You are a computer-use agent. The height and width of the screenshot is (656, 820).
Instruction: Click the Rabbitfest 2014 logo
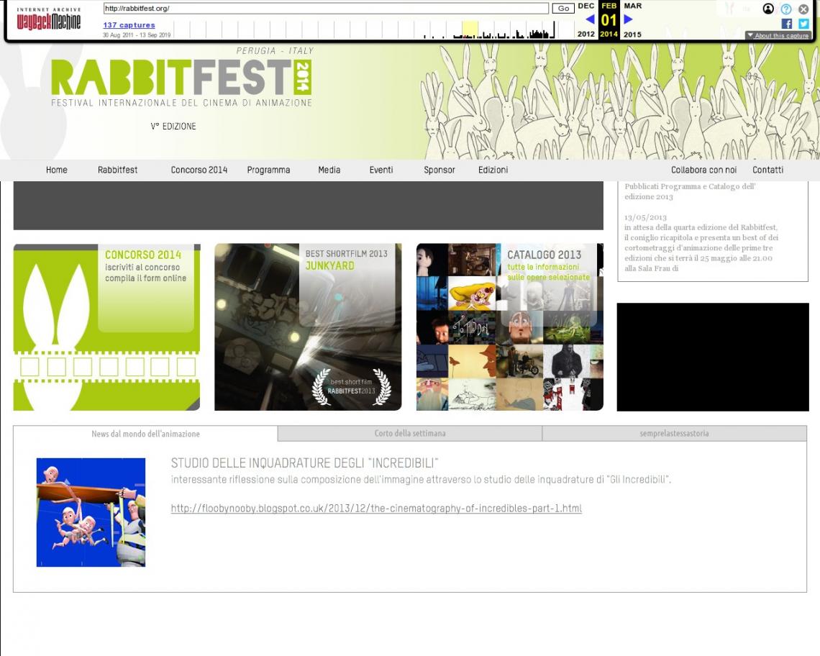pyautogui.click(x=181, y=78)
